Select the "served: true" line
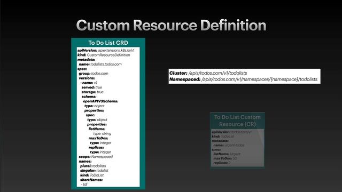This screenshot has height=192, width=342. tap(92, 87)
